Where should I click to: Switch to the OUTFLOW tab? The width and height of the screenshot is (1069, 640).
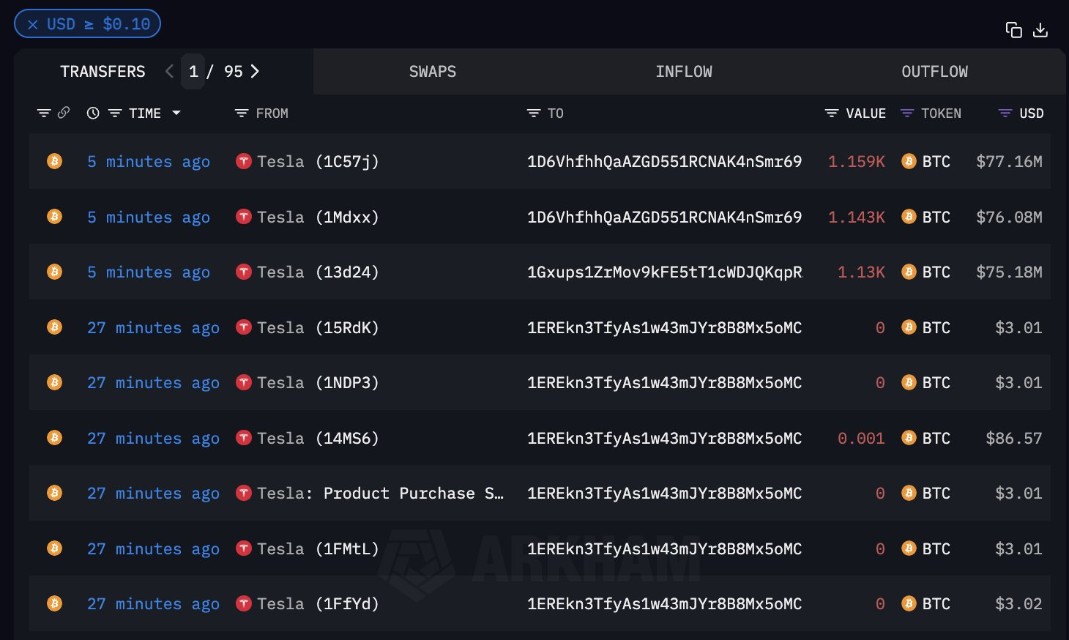pos(934,71)
